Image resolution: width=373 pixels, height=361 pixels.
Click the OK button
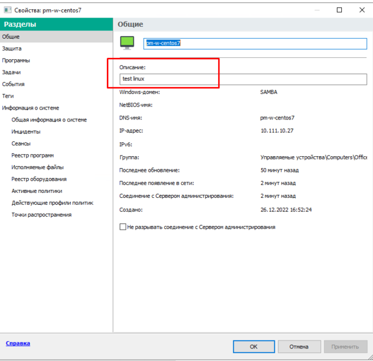coord(254,347)
